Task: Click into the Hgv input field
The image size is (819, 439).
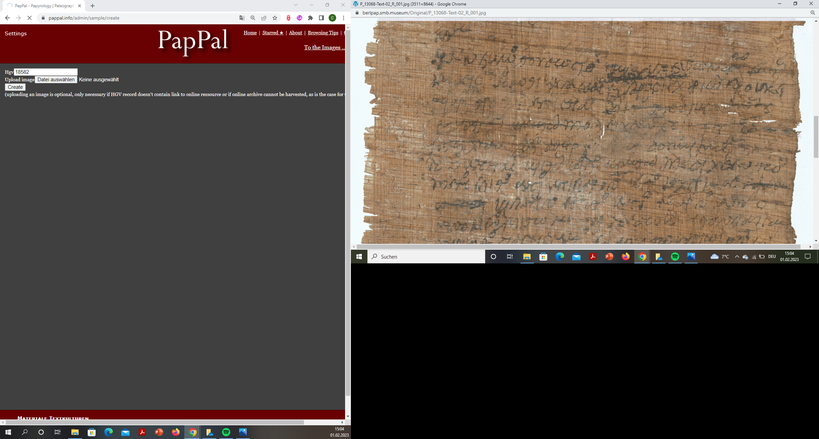Action: [46, 72]
